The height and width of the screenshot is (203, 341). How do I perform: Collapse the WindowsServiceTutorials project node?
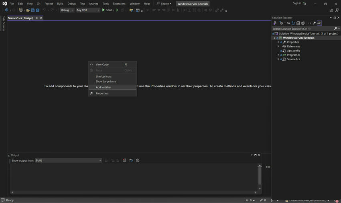[x=274, y=38]
